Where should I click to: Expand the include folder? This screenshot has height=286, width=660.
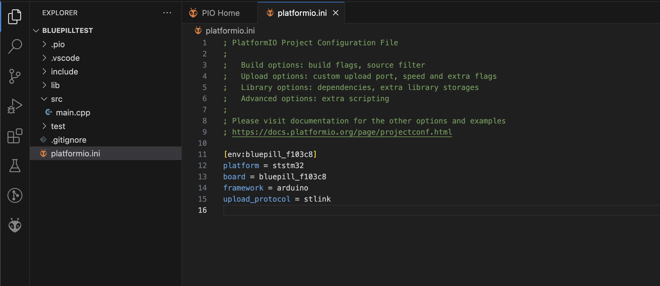[64, 72]
